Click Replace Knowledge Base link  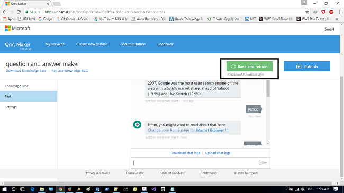[70, 71]
